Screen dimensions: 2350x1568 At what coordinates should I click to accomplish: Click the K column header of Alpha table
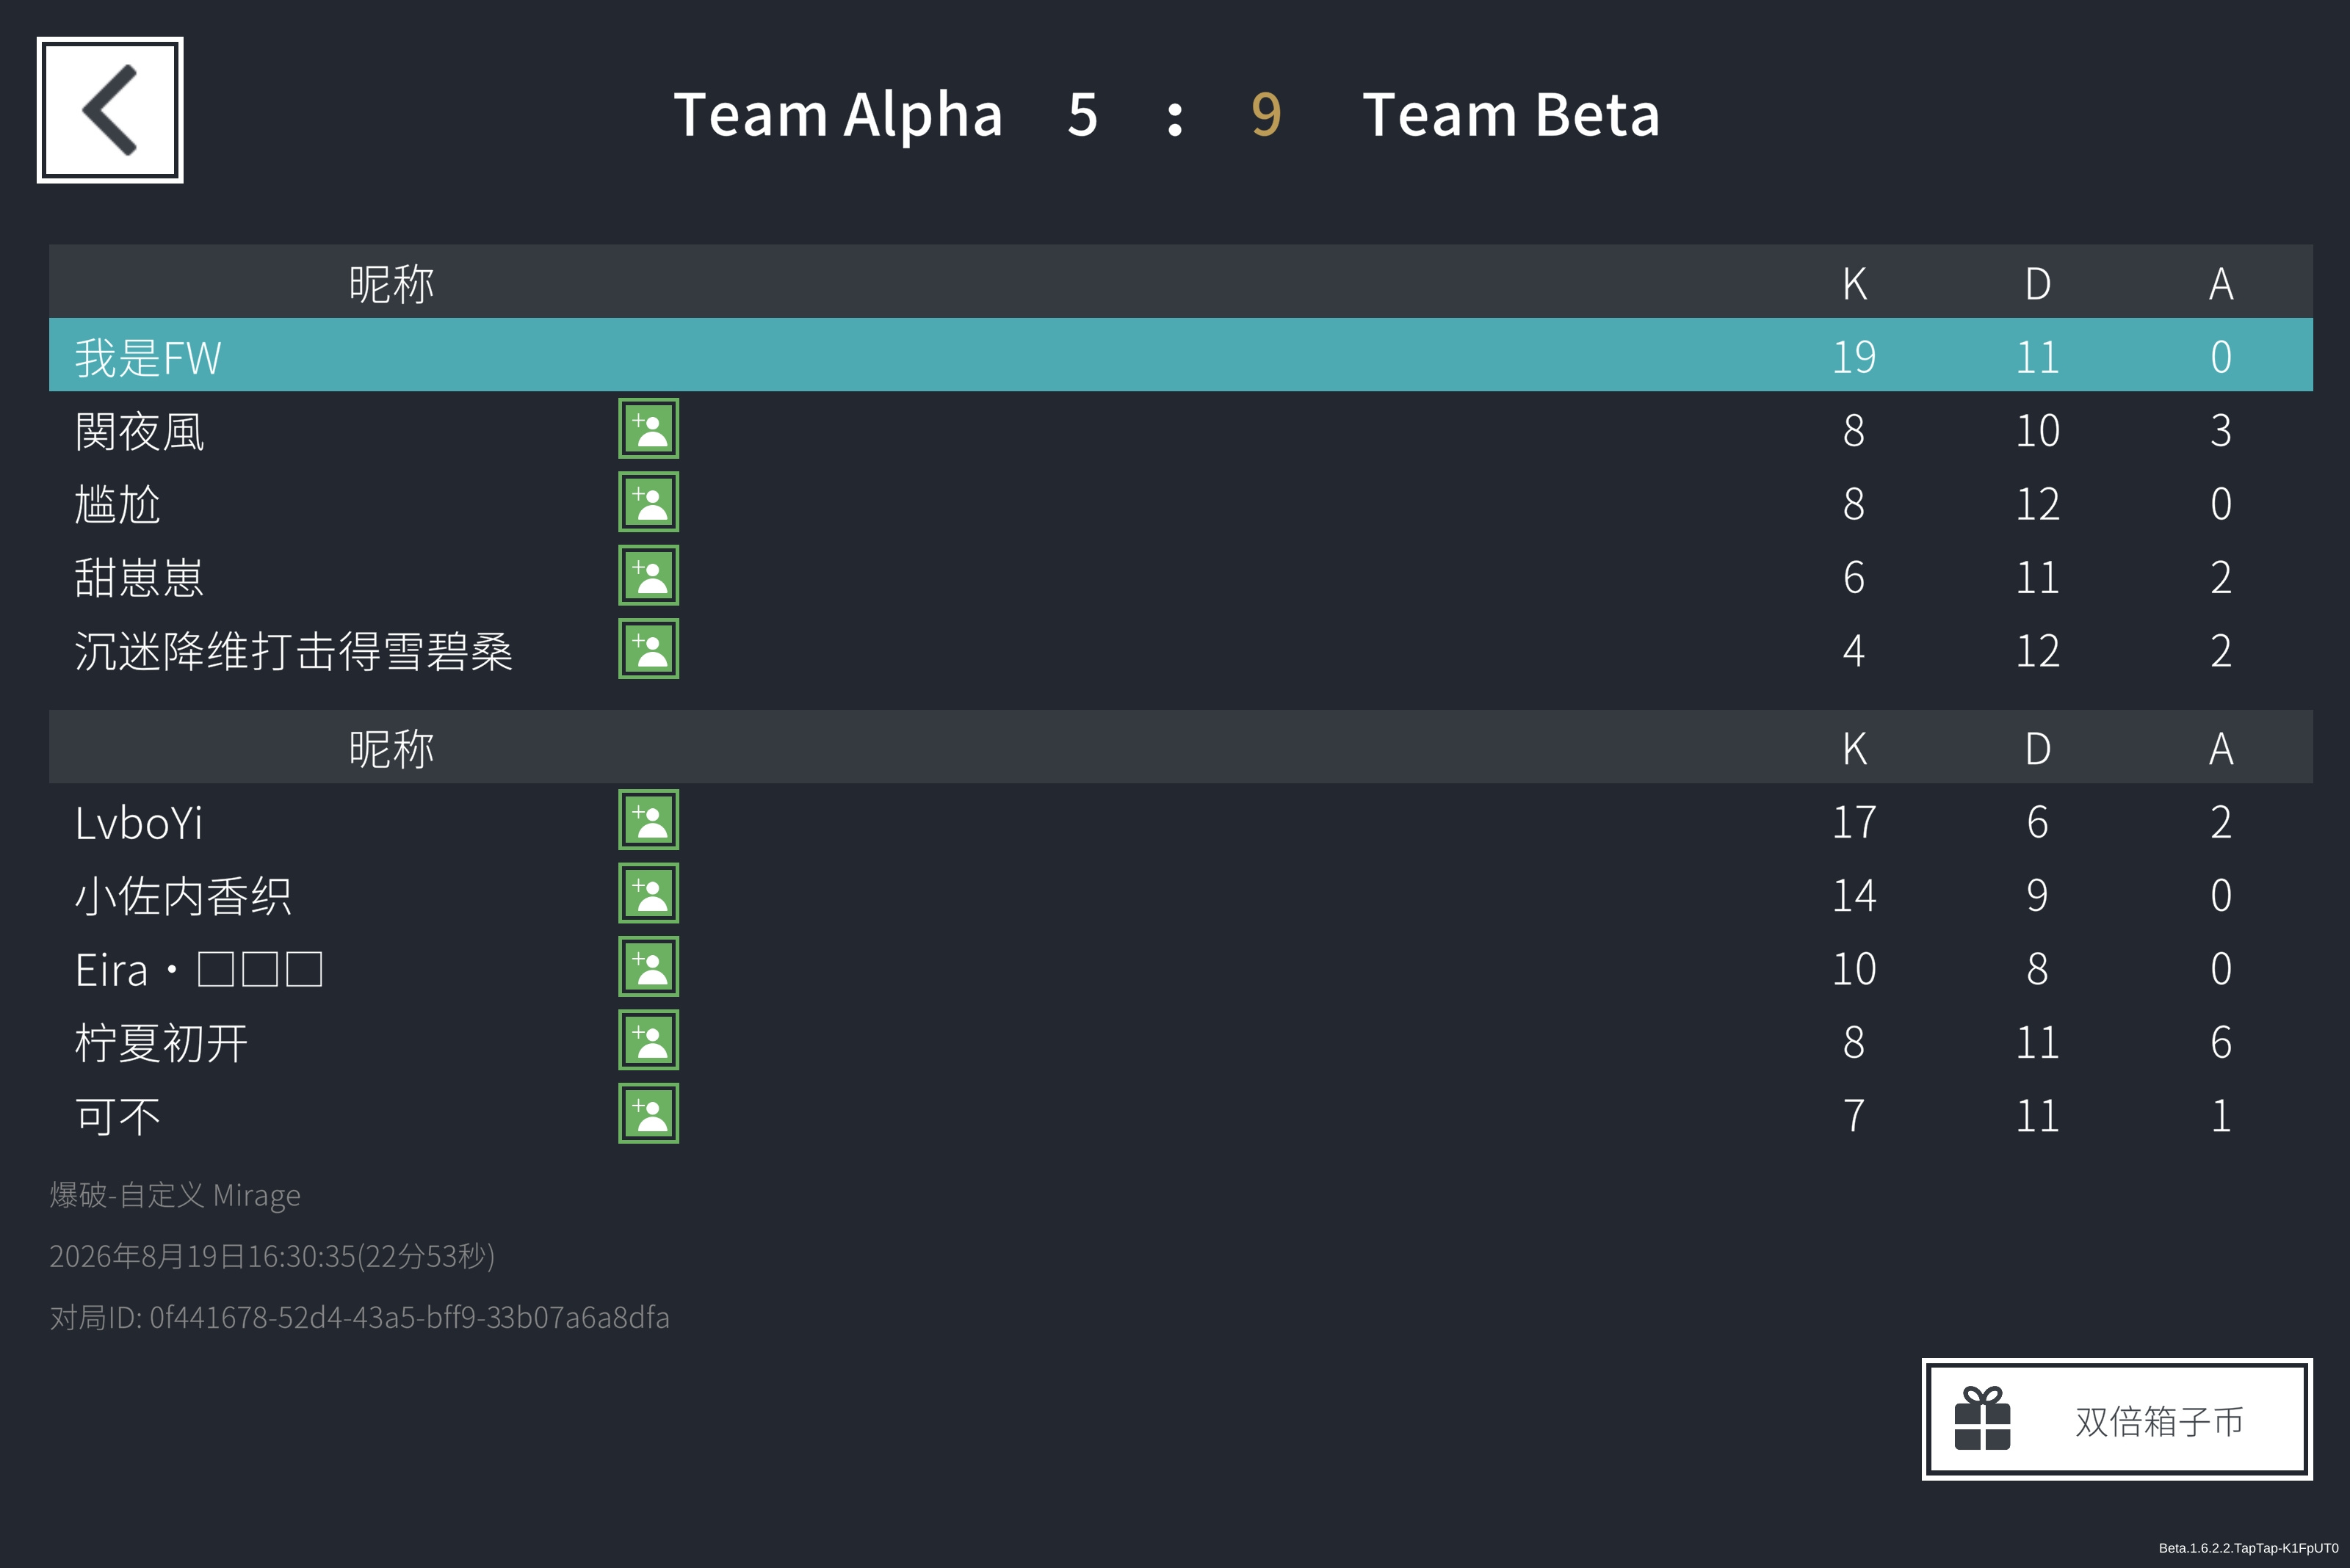[x=1854, y=284]
